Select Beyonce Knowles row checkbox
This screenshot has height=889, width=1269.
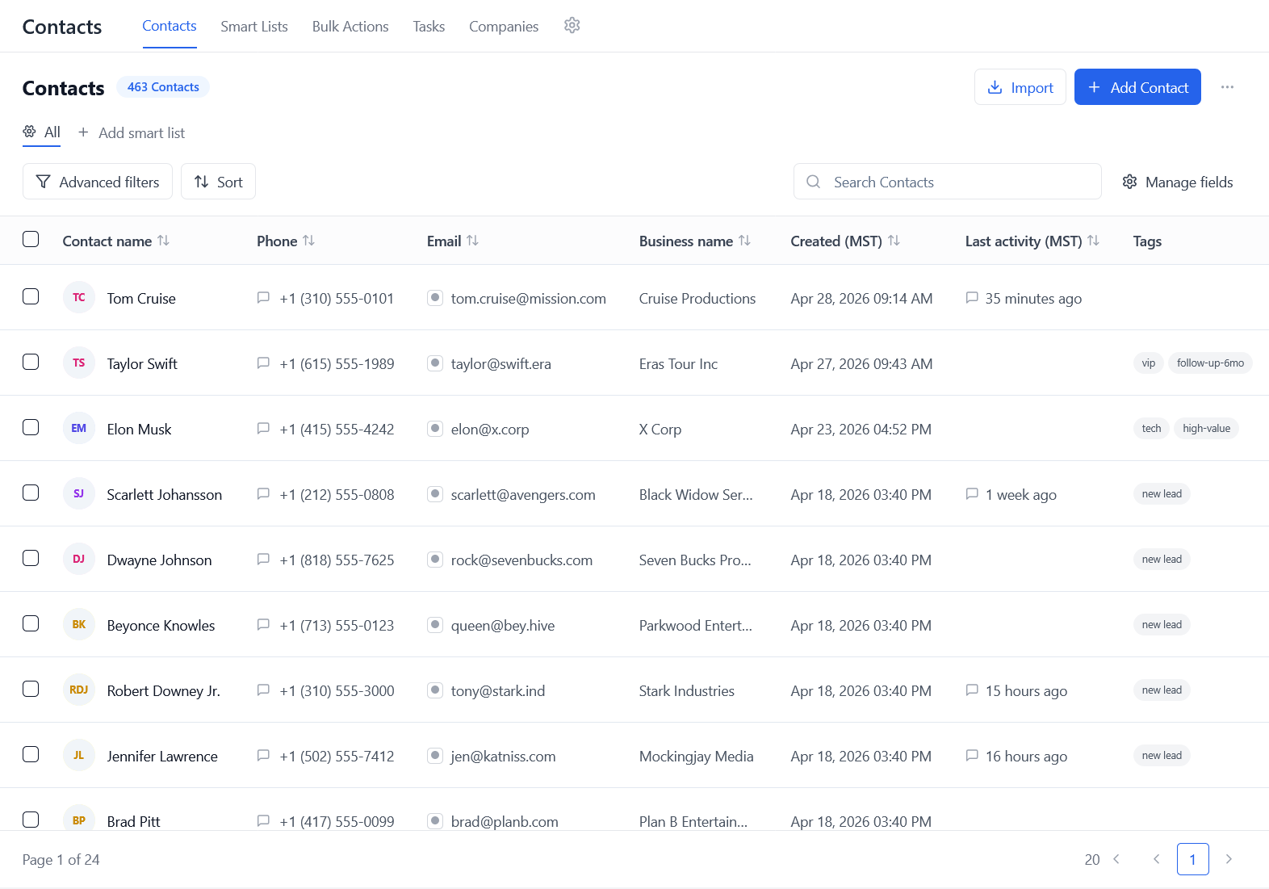pos(31,623)
